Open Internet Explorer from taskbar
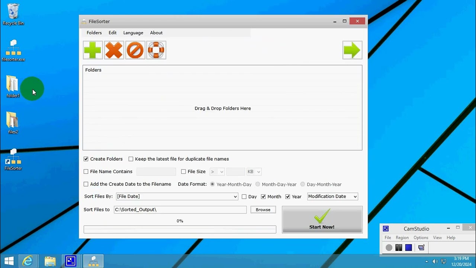Viewport: 476px width, 268px height. 28,261
